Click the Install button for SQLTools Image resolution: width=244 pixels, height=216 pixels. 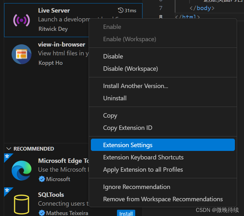tap(126, 213)
